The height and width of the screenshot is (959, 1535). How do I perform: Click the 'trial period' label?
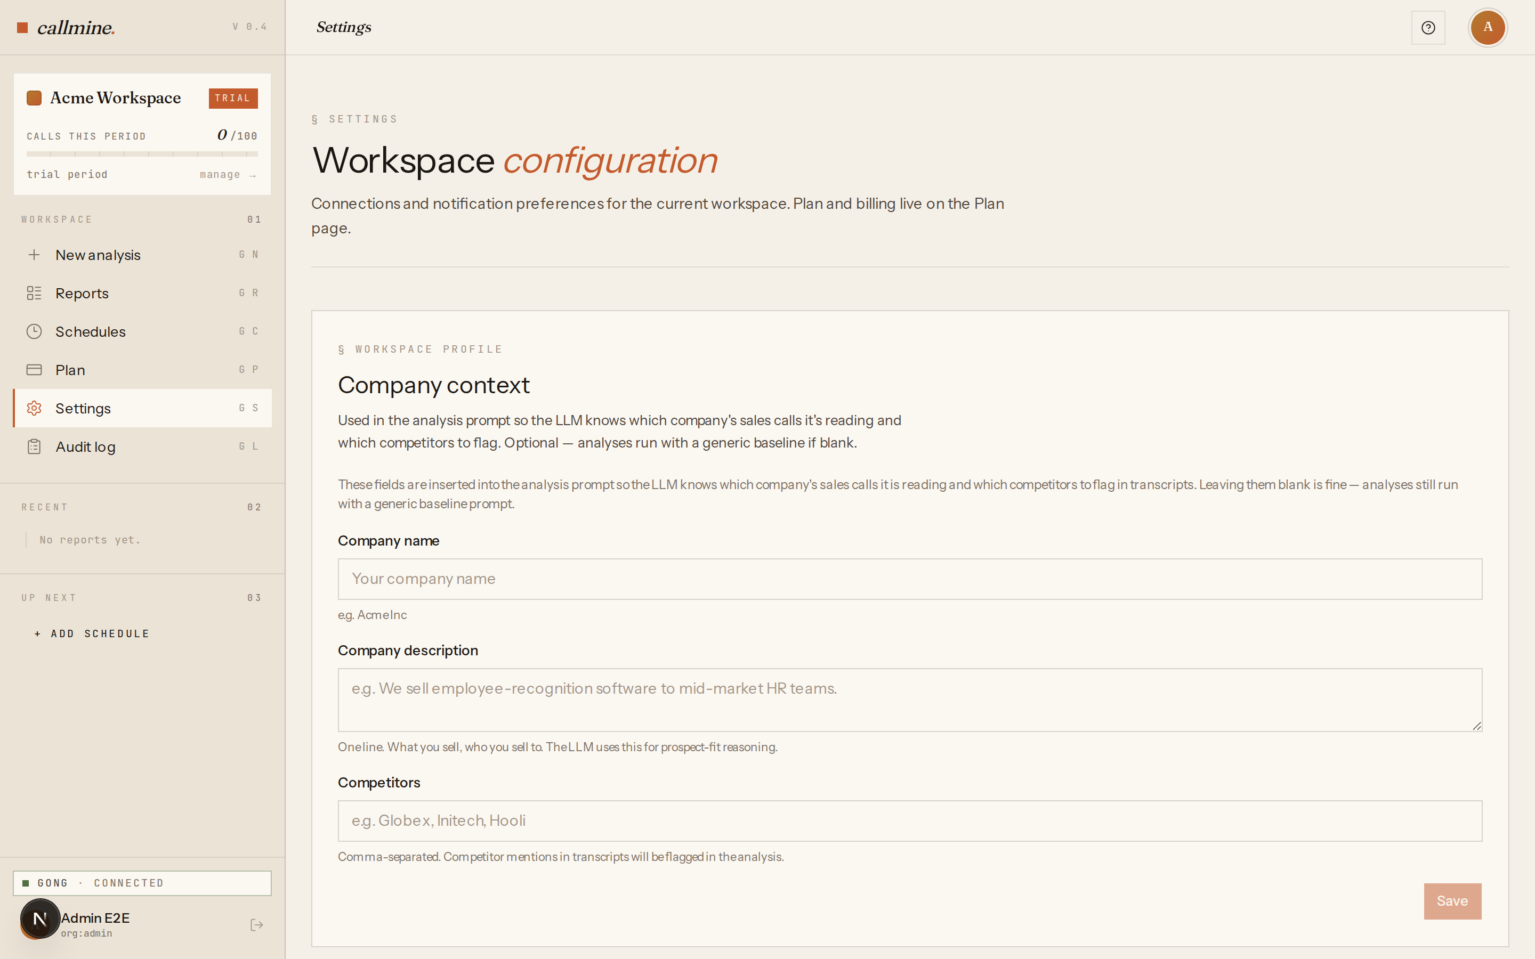pos(67,174)
